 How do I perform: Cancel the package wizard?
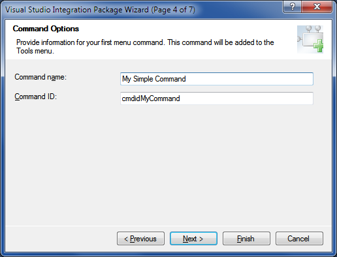[299, 239]
